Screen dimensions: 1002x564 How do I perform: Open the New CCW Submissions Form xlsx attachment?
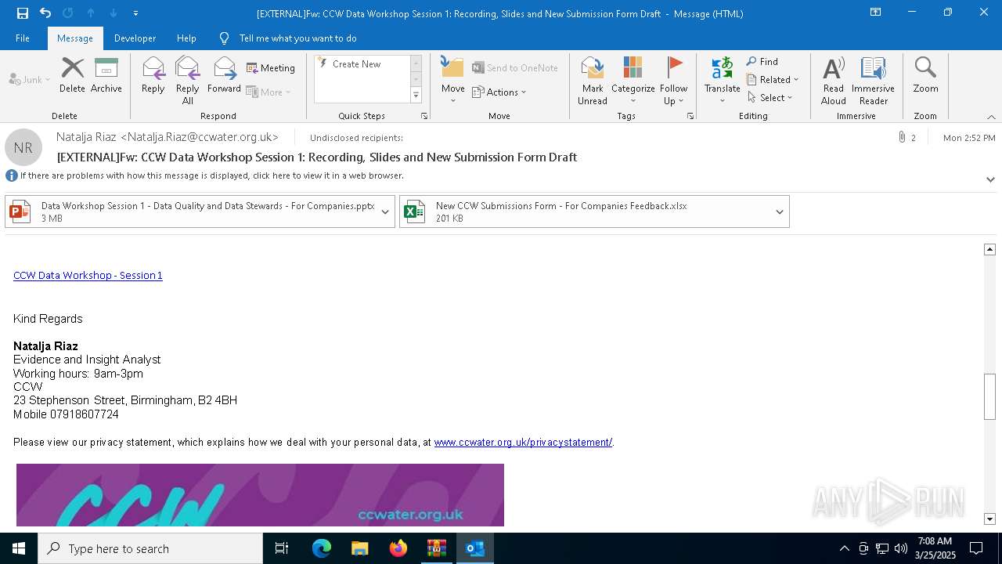coord(585,212)
